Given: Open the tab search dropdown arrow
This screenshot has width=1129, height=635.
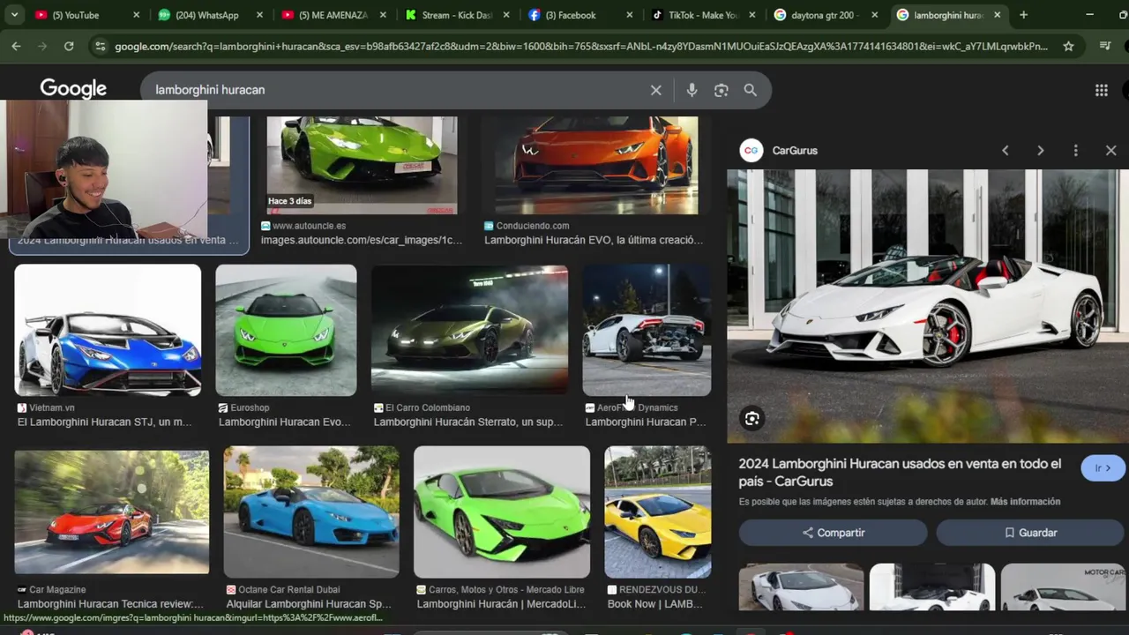Looking at the screenshot, I should click(x=14, y=15).
